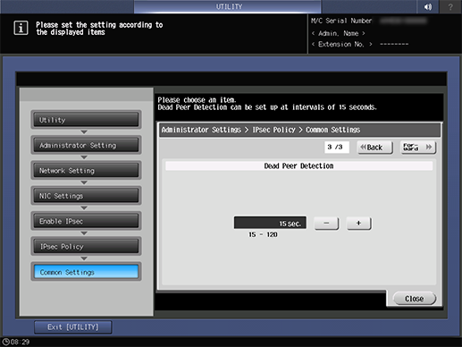Image resolution: width=462 pixels, height=347 pixels.
Task: Click the clock icon in the status bar
Action: coord(5,342)
